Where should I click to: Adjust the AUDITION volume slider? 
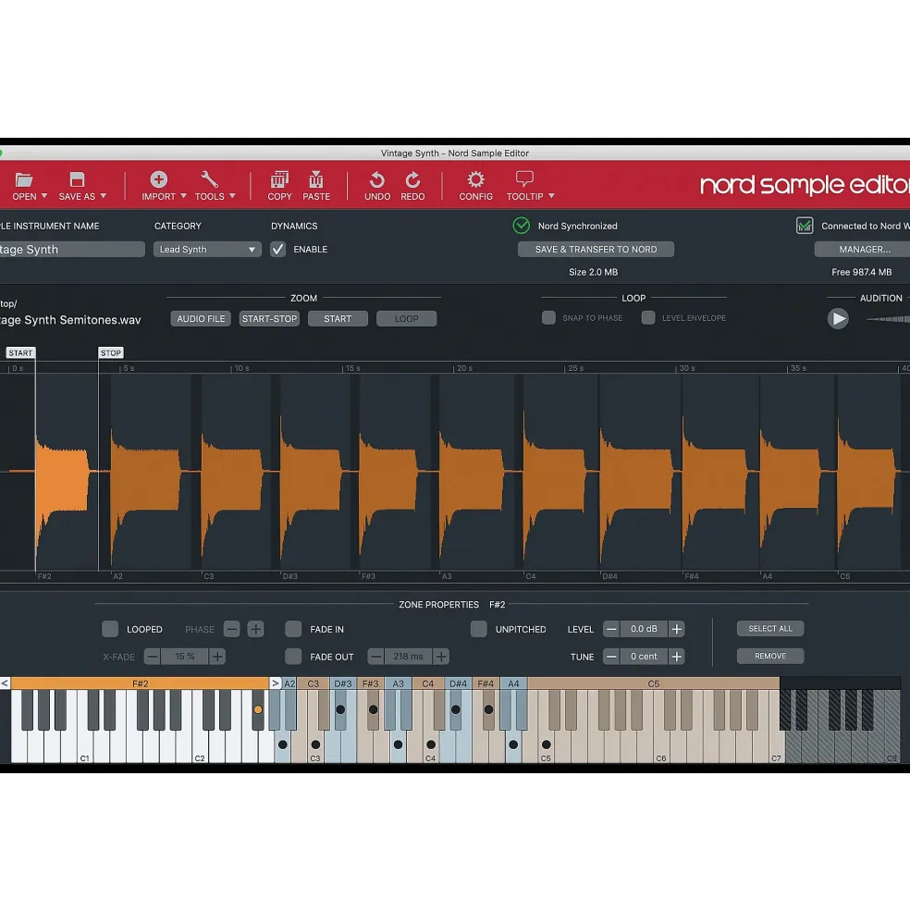click(888, 318)
